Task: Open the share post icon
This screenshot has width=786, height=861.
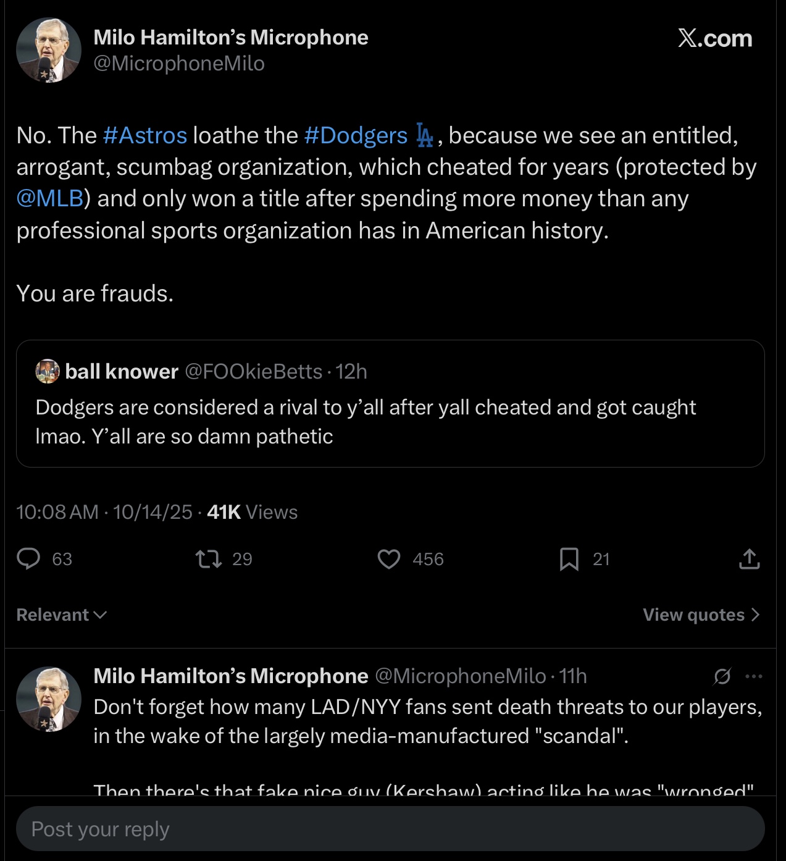Action: [x=749, y=559]
